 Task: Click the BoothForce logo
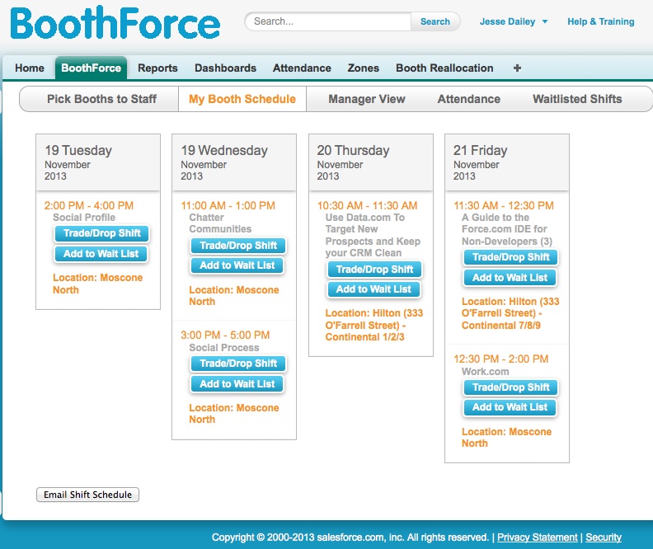pyautogui.click(x=115, y=24)
